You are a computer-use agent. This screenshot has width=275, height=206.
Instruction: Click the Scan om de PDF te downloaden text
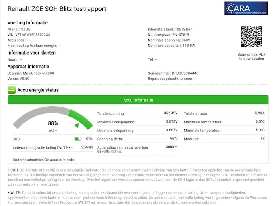pos(251,56)
